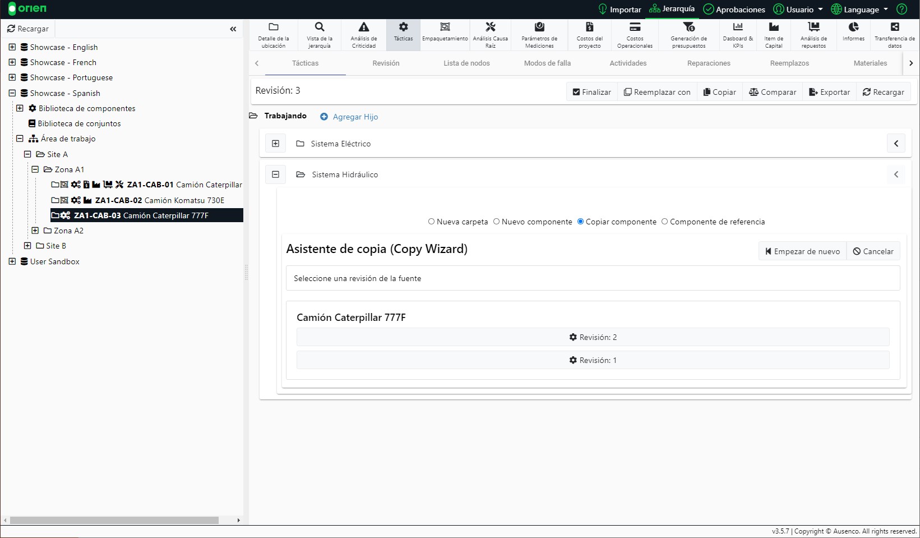Open Jerarquía in top navigation

(672, 9)
